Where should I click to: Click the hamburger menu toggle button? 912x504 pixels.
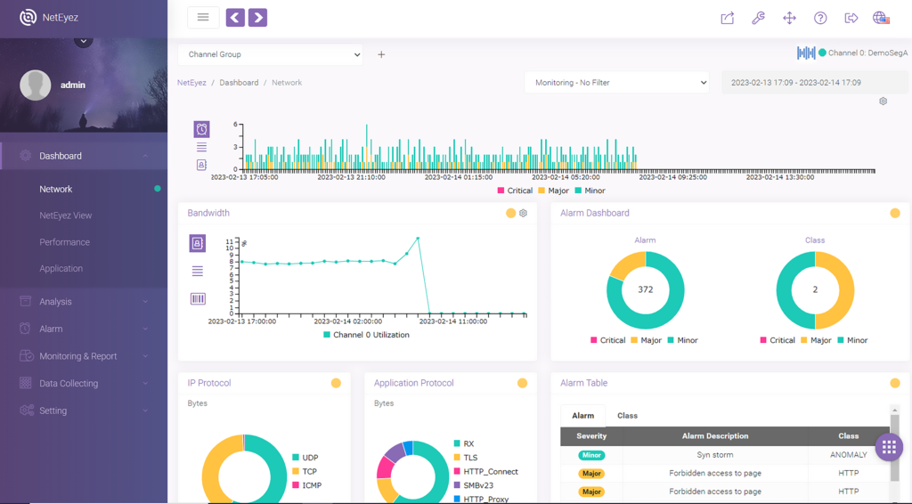[x=203, y=18]
